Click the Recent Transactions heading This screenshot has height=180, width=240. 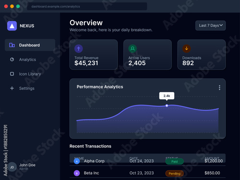click(90, 146)
